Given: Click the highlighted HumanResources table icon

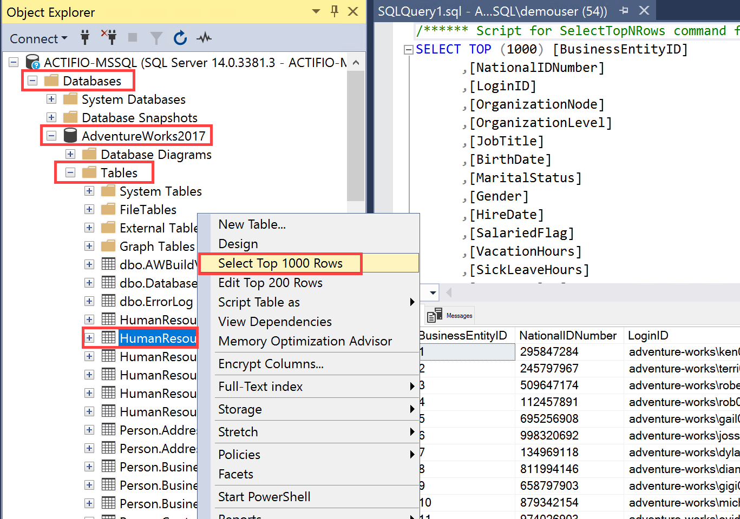Looking at the screenshot, I should [x=108, y=338].
